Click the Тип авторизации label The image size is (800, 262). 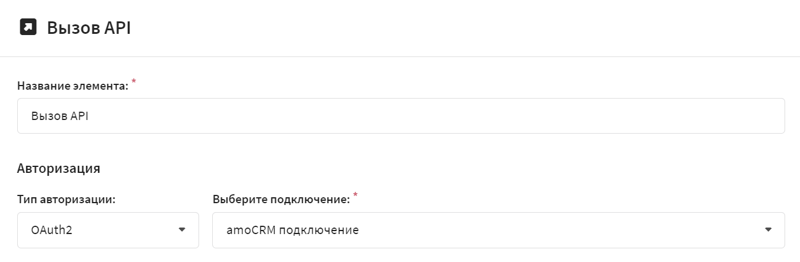66,200
